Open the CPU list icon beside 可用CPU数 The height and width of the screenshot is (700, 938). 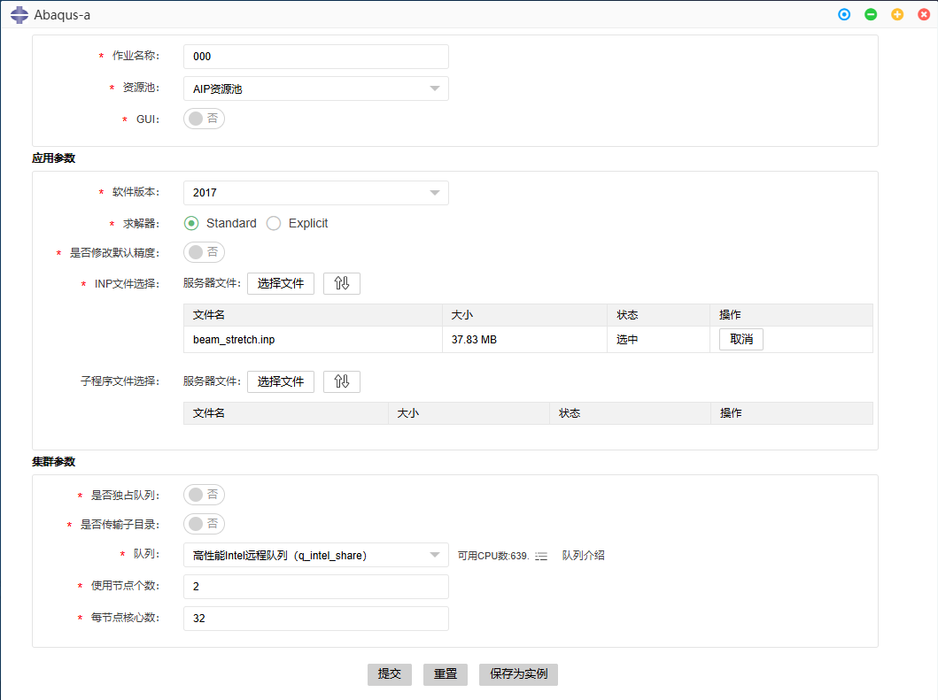pos(541,556)
